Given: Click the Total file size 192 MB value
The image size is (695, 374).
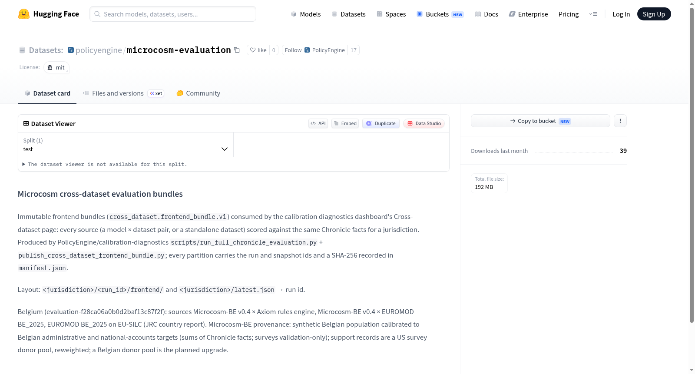Looking at the screenshot, I should coord(484,187).
